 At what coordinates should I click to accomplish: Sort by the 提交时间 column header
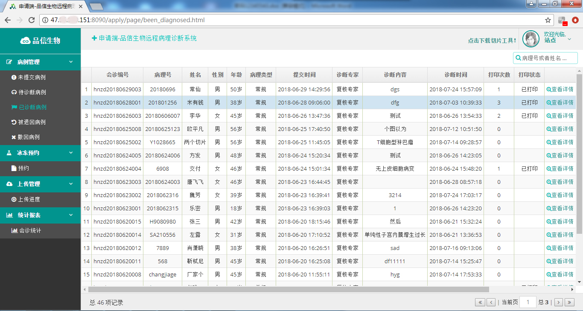click(x=304, y=75)
